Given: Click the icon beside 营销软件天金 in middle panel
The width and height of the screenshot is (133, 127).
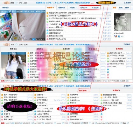Looking at the screenshot, I should click(x=28, y=69).
